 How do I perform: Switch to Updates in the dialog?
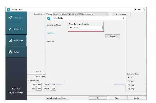tap(50, 41)
